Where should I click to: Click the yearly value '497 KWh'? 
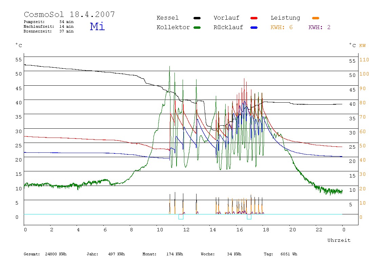(116, 254)
